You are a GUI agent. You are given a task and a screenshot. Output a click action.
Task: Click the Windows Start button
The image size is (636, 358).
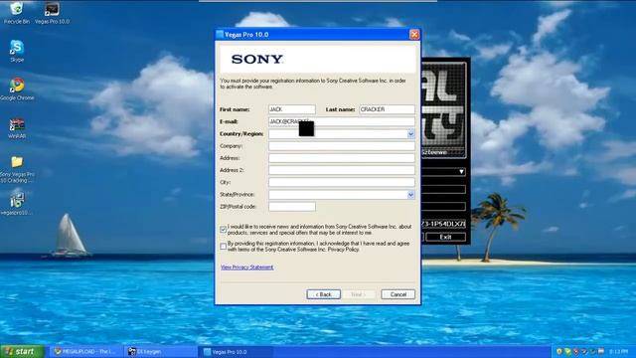pyautogui.click(x=22, y=351)
